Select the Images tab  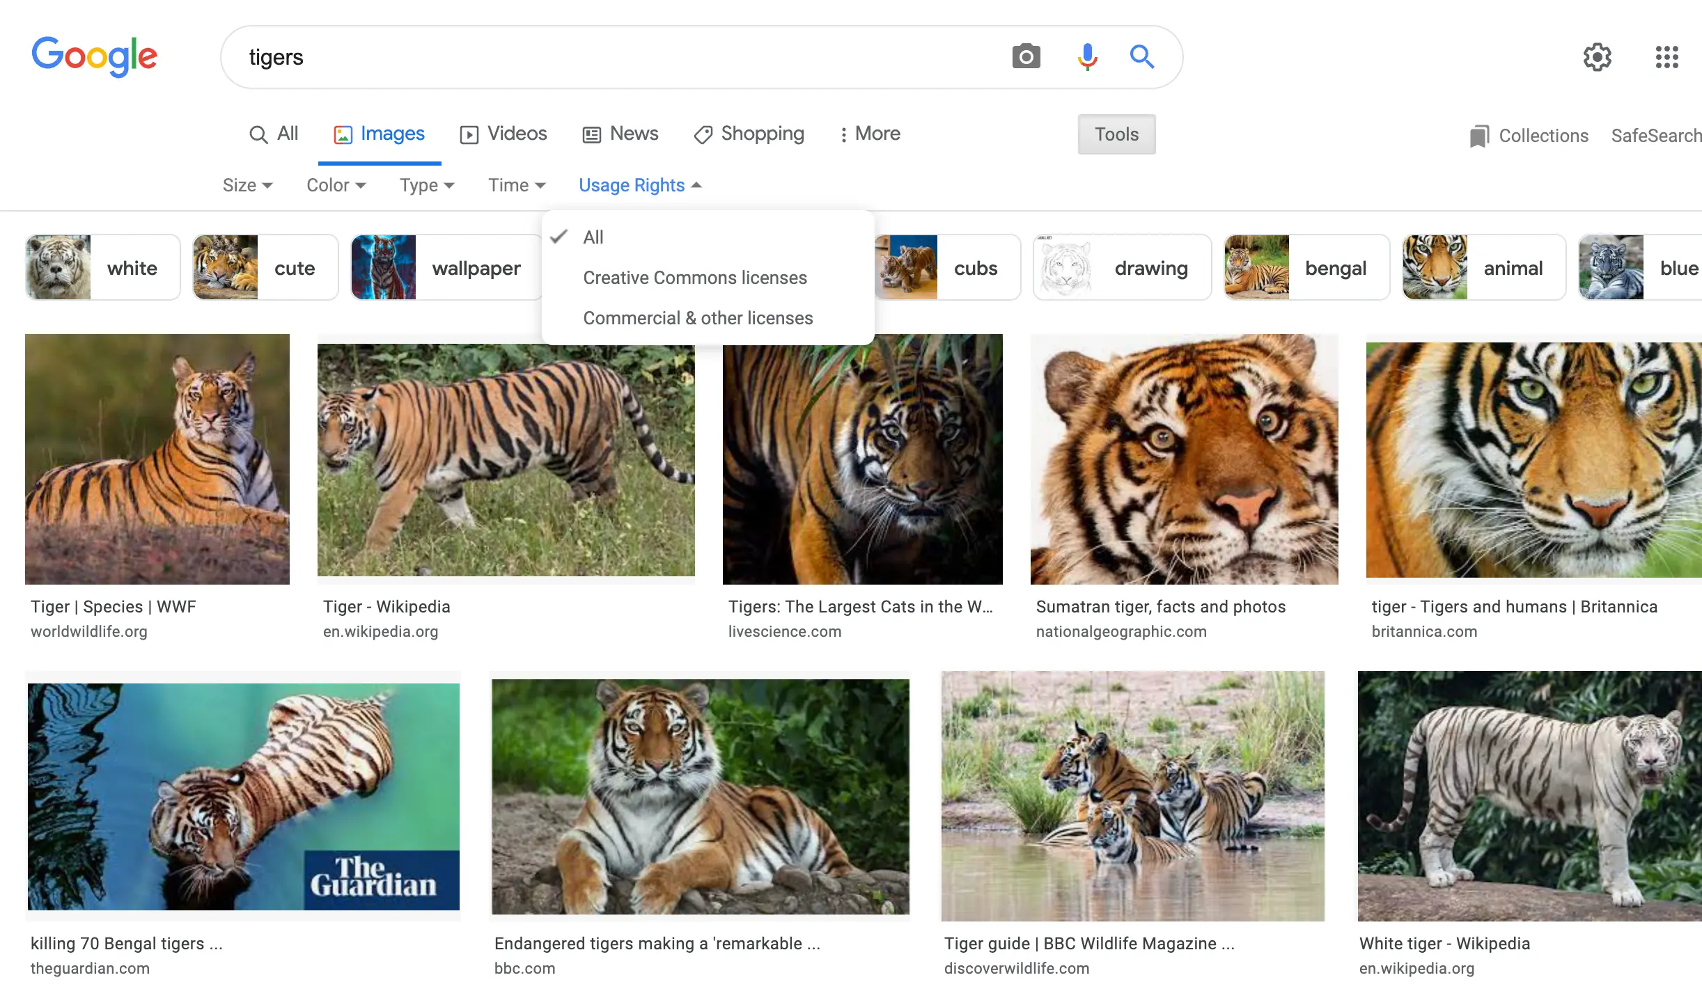(x=380, y=134)
